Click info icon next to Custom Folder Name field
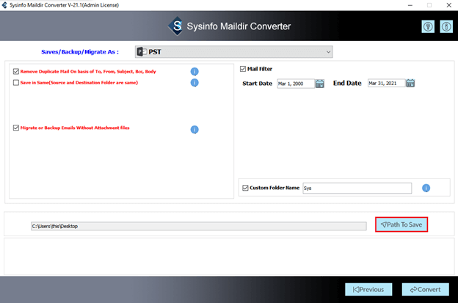This screenshot has width=458, height=303. point(426,188)
